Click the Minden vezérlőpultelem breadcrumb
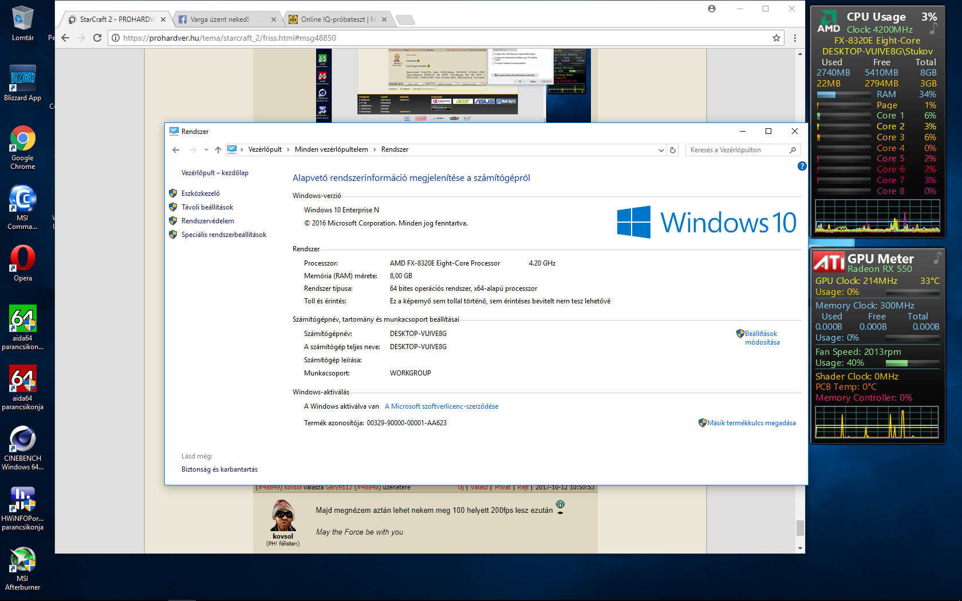Viewport: 962px width, 601px height. pos(332,149)
